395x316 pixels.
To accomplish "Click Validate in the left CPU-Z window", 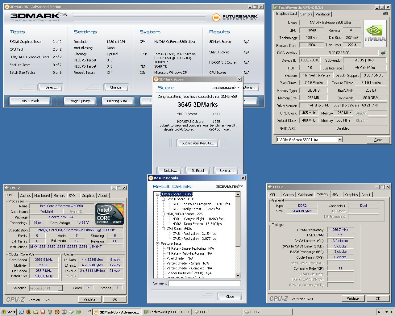I will tap(89, 299).
